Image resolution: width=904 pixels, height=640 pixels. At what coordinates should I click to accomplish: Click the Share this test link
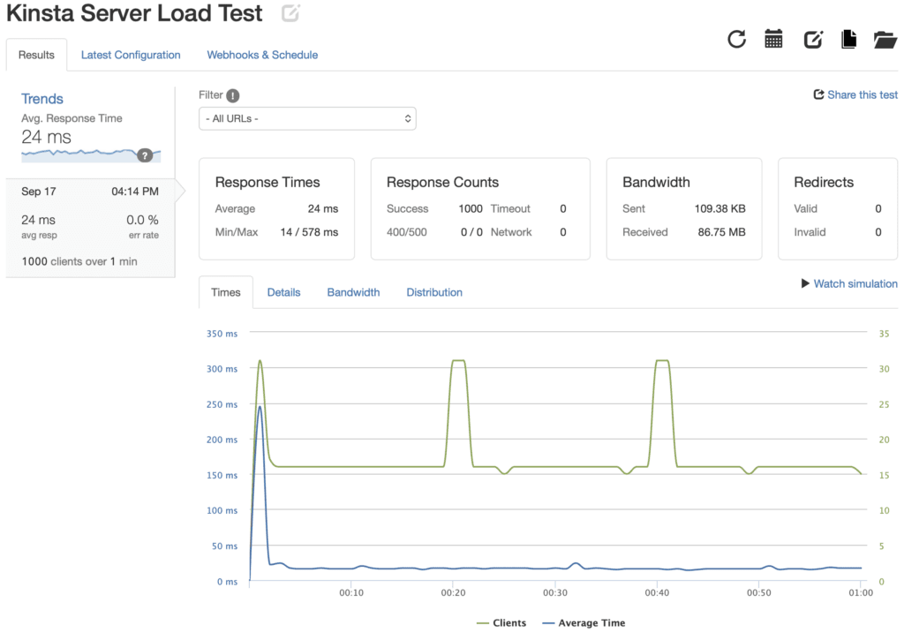point(863,94)
